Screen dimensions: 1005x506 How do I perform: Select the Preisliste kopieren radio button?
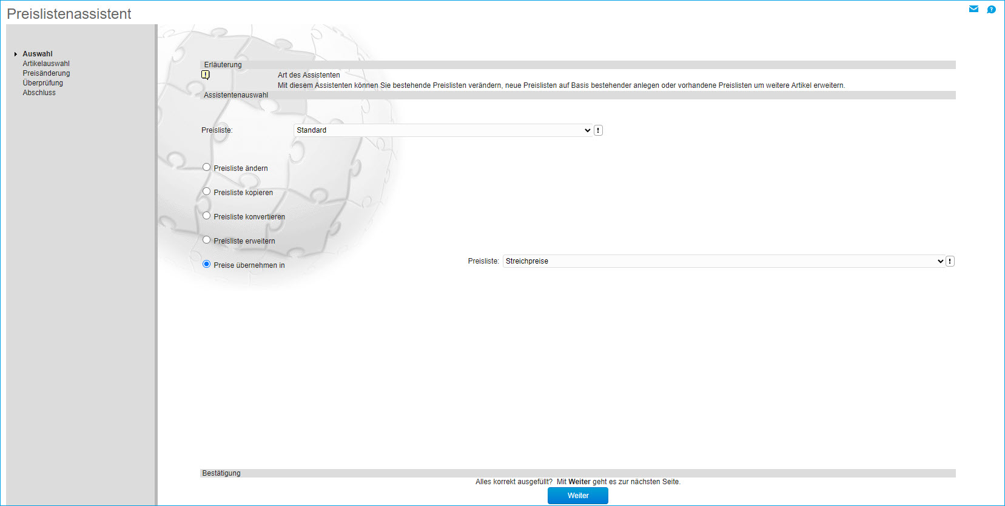tap(207, 191)
